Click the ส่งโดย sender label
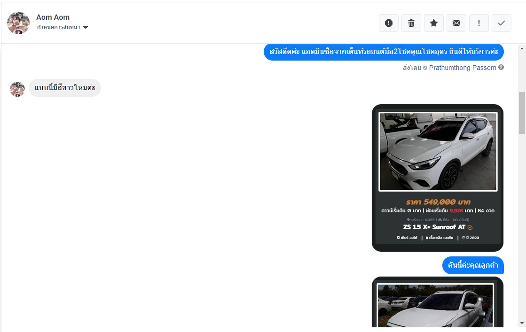 coord(412,68)
